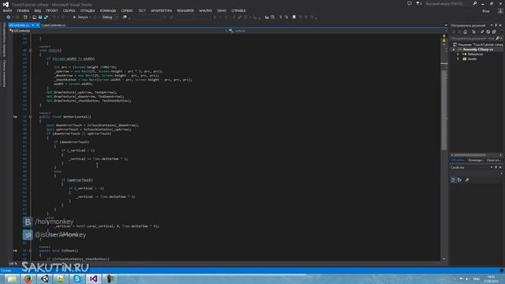This screenshot has height=284, width=505.
Task: Open the СБОРКА menu
Action: (69, 10)
